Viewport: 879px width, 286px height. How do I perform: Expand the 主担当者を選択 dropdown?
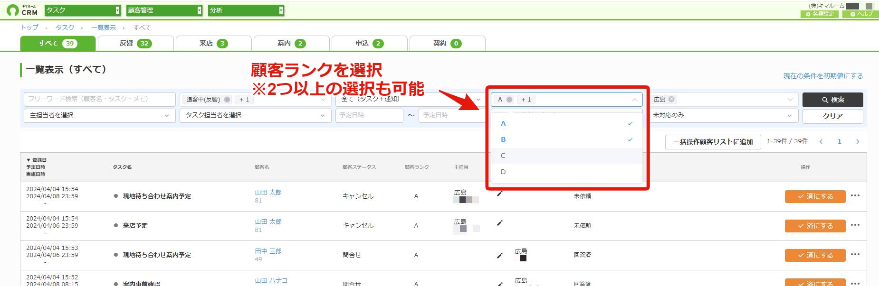click(x=100, y=115)
